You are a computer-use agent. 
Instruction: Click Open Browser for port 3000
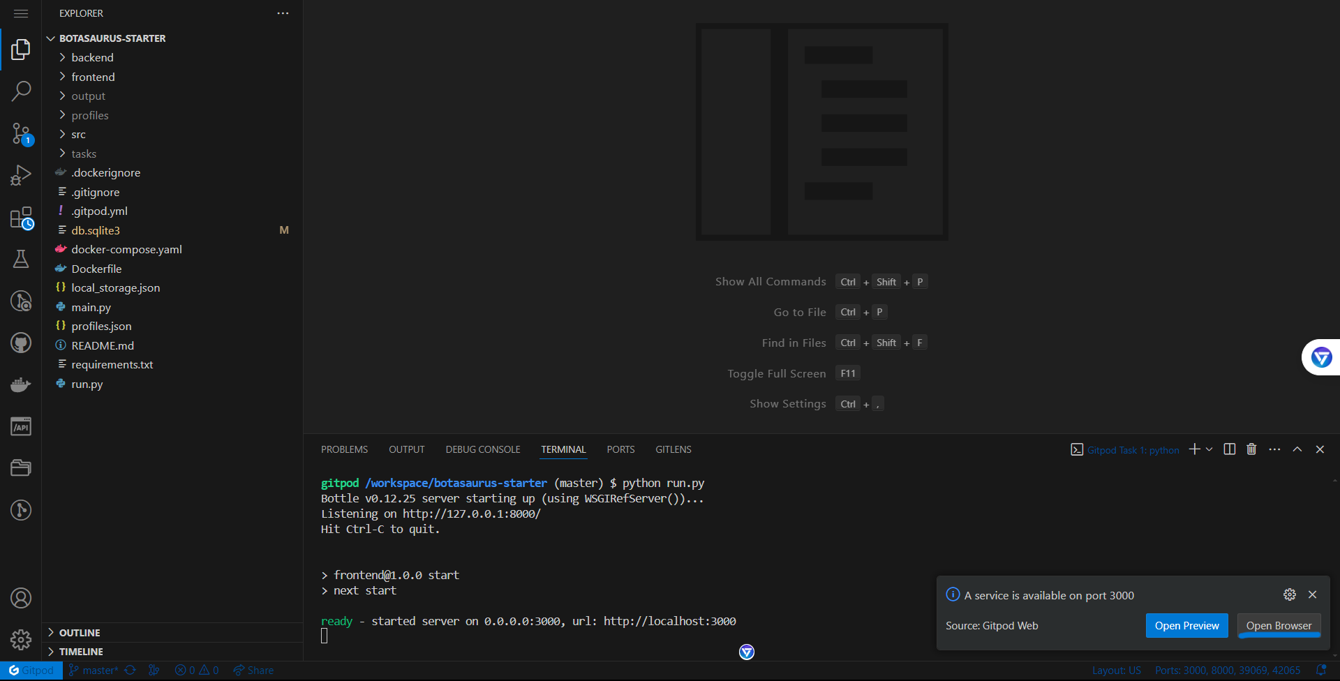click(1279, 626)
